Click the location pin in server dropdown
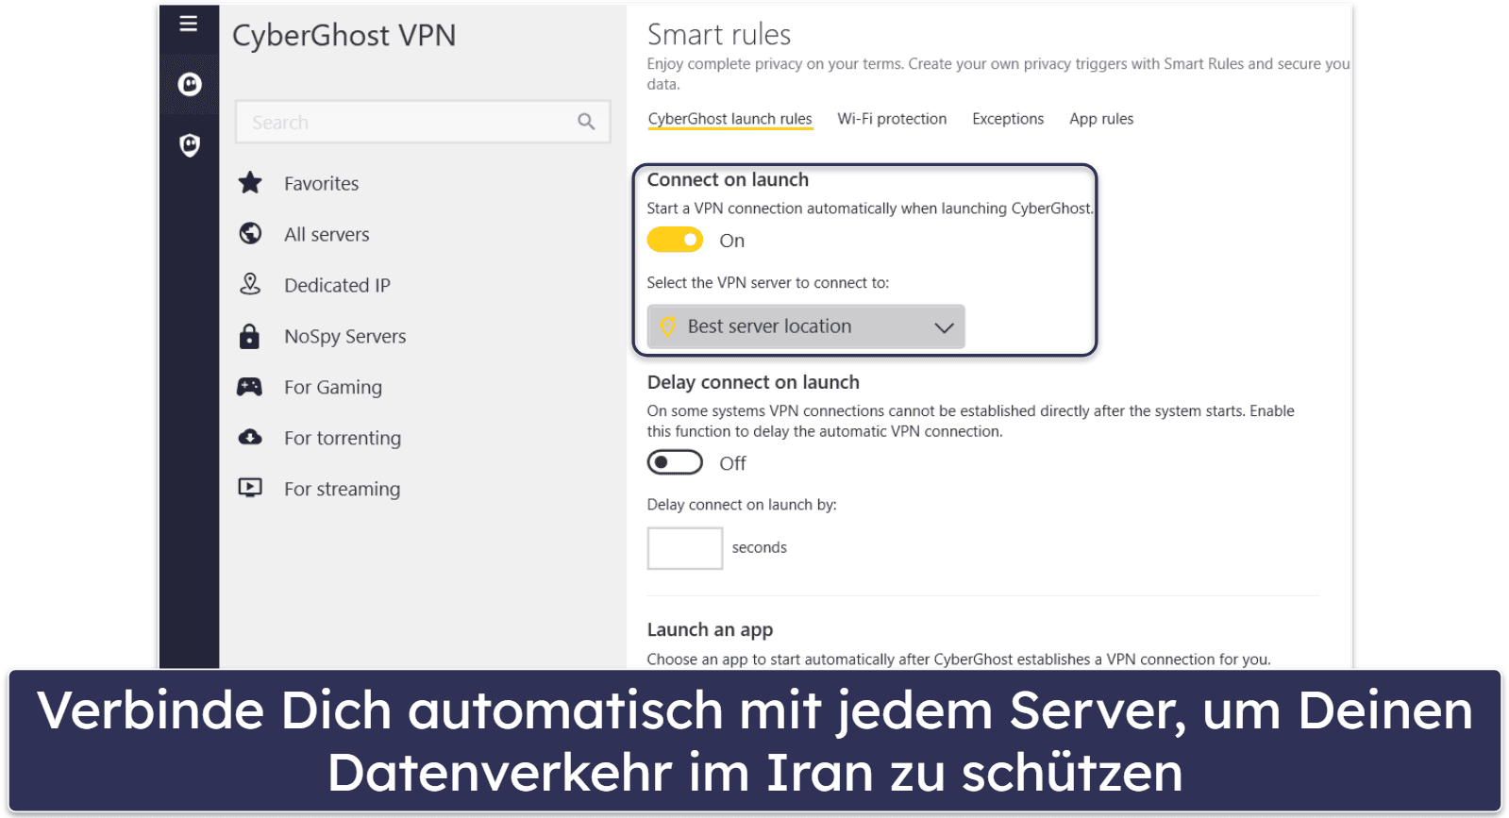Image resolution: width=1509 pixels, height=818 pixels. click(668, 326)
